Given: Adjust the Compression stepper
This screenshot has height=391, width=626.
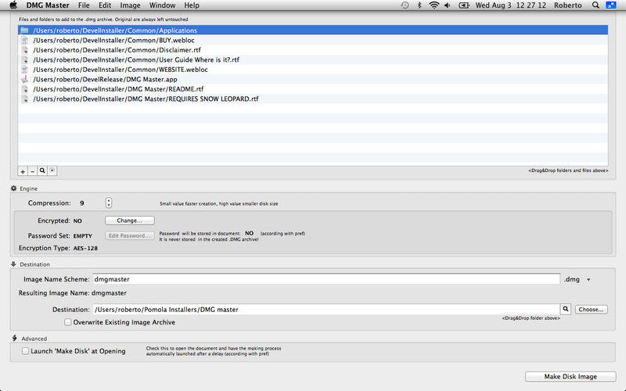Looking at the screenshot, I should tap(109, 203).
